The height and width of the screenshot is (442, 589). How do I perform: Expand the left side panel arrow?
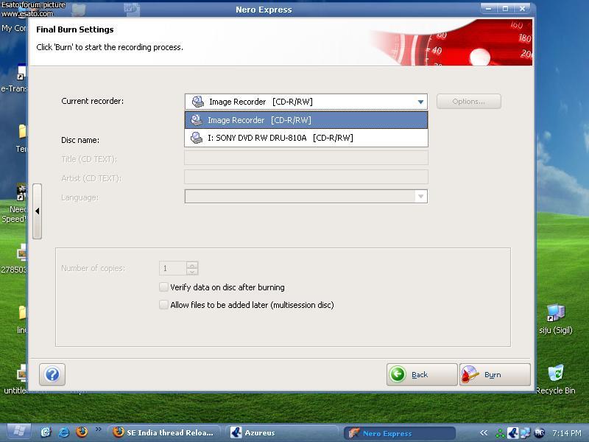pyautogui.click(x=37, y=211)
